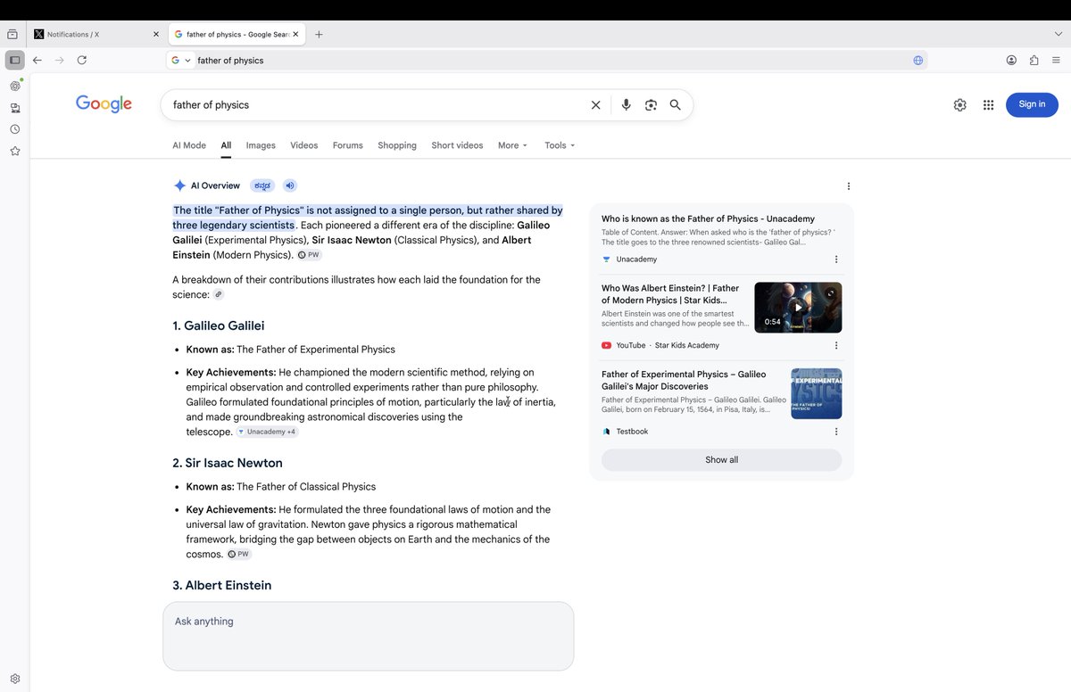Viewport: 1071px width, 692px height.
Task: Switch to the Images tab
Action: click(x=261, y=145)
